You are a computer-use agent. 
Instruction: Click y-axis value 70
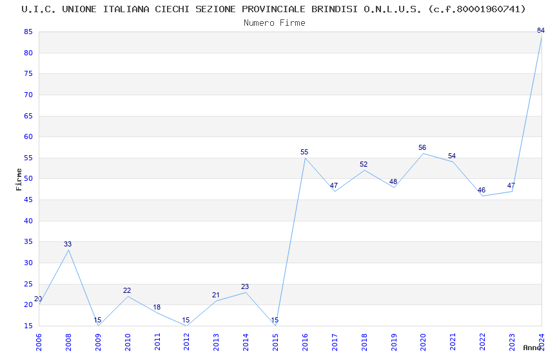point(28,95)
